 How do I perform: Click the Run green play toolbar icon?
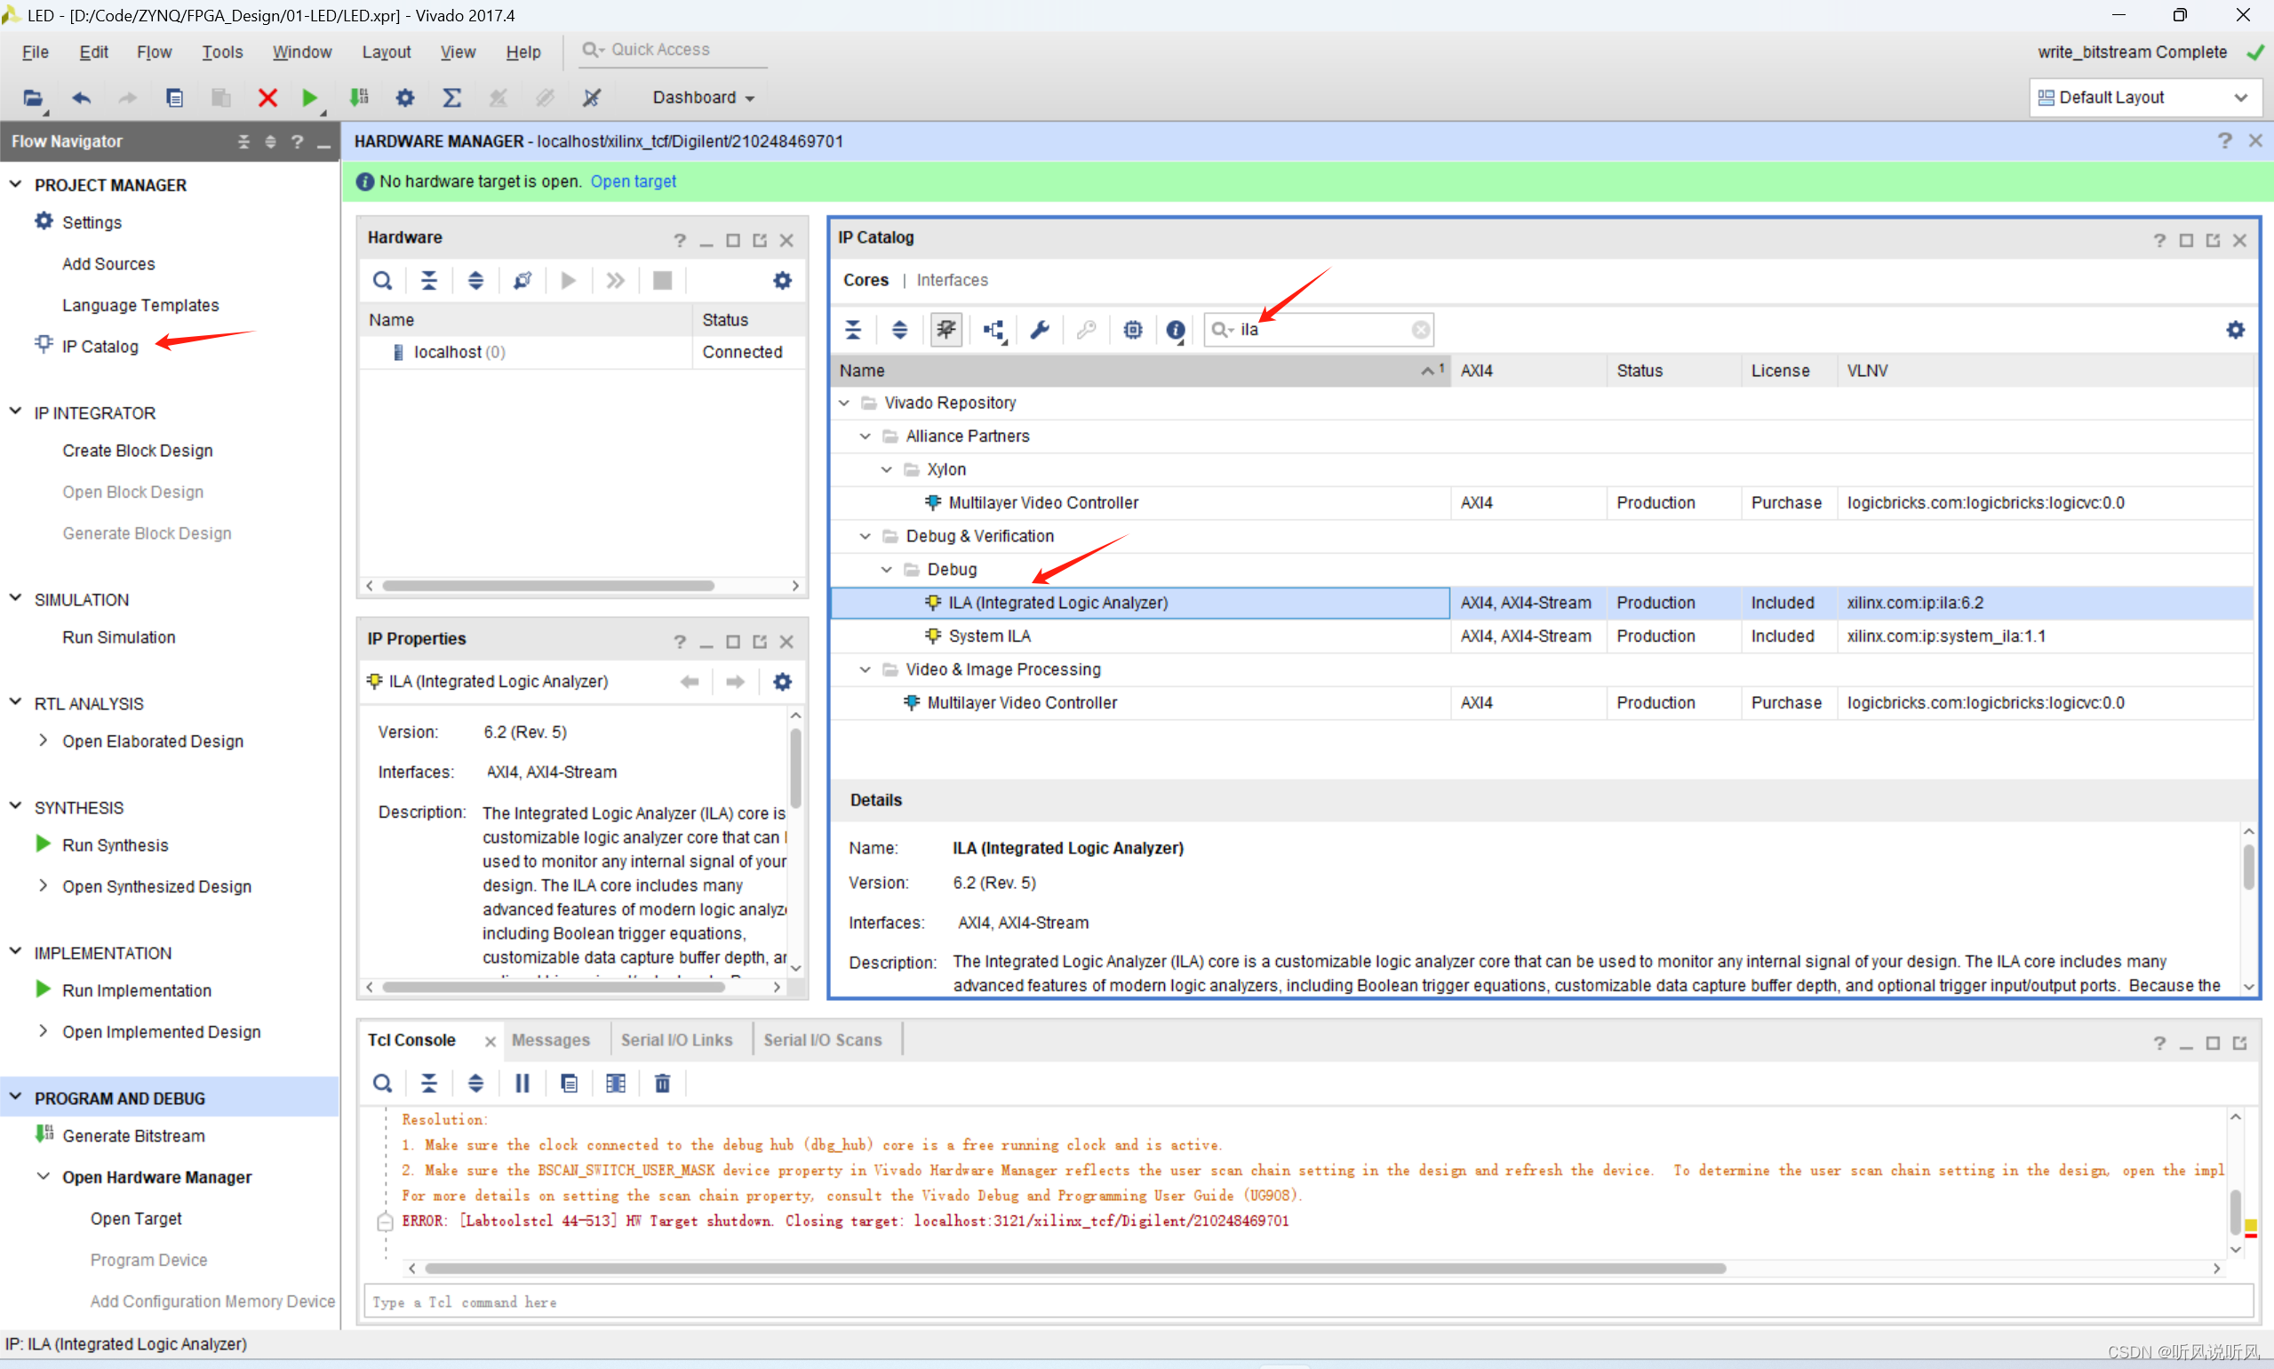(309, 97)
